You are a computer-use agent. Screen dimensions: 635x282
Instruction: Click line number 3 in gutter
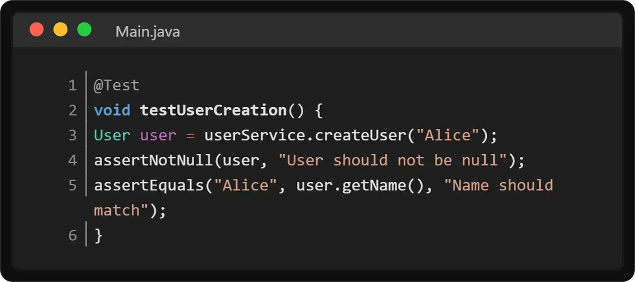point(72,135)
